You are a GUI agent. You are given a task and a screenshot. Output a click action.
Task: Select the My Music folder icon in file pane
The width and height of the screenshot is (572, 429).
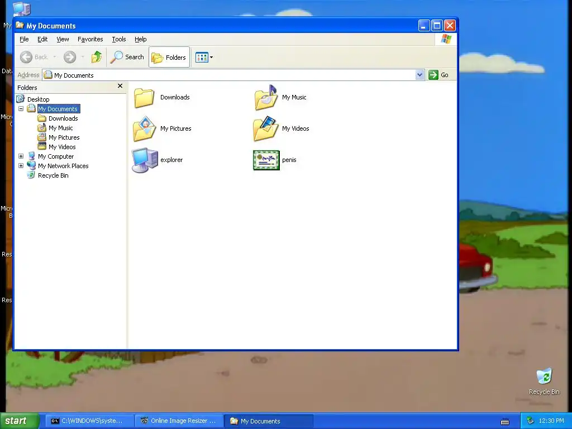(x=266, y=97)
